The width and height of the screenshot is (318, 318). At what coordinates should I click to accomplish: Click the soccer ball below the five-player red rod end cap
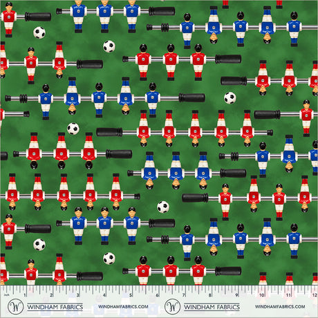pos(163,207)
